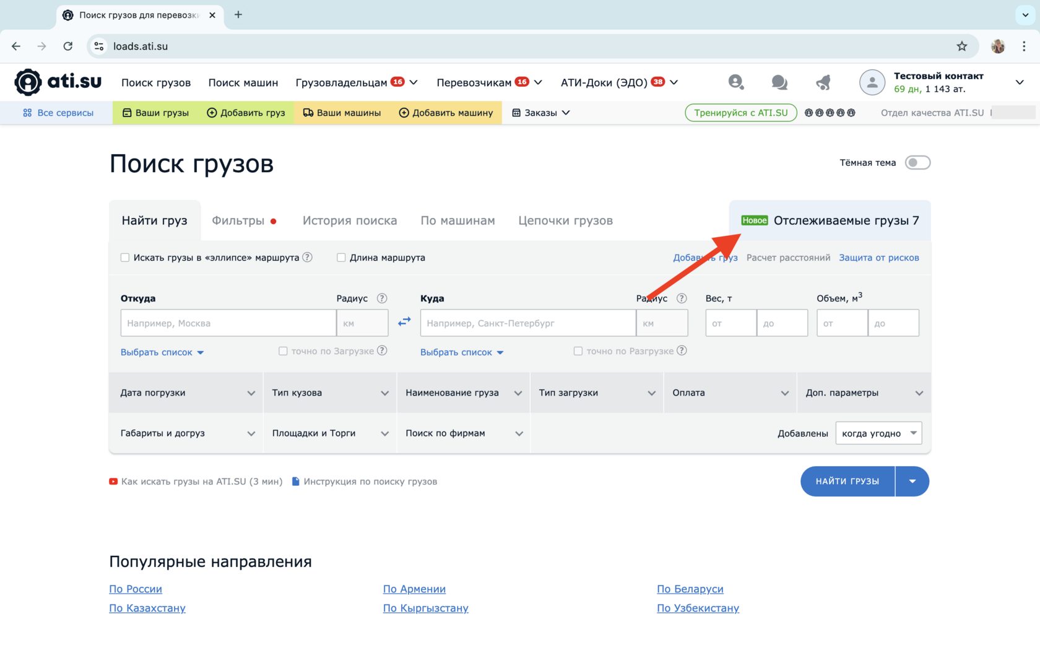The image size is (1040, 650).
Task: Click the Откуда city input field
Action: (x=228, y=323)
